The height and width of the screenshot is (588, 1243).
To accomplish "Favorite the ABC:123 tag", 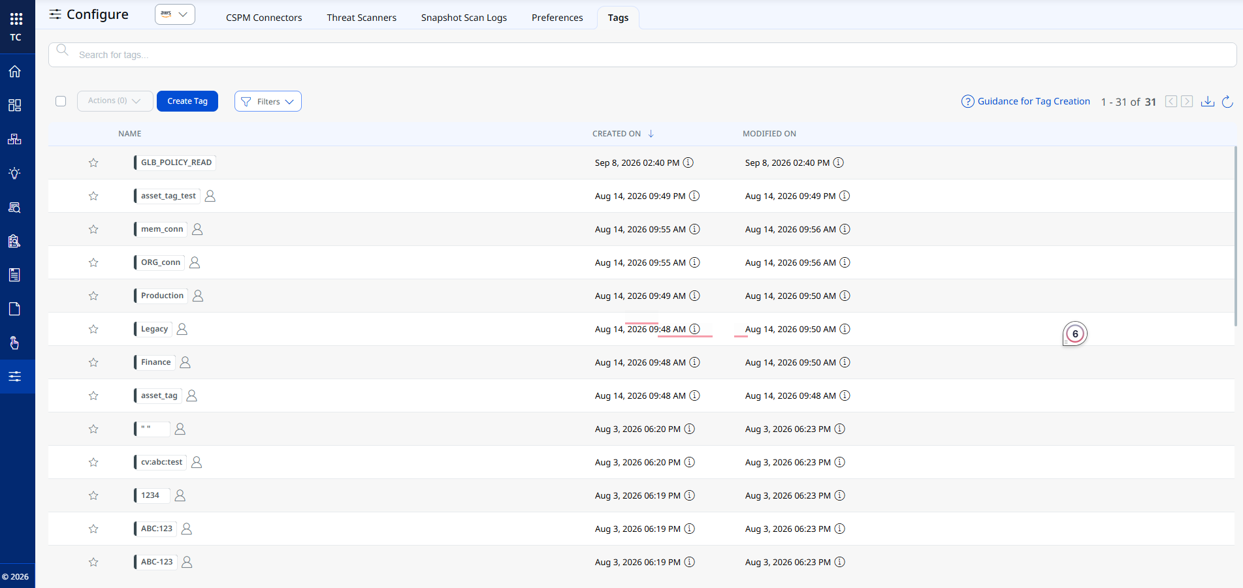I will click(93, 529).
